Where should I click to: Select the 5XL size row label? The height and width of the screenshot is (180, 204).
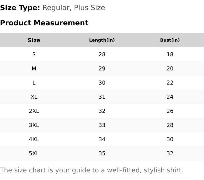pyautogui.click(x=34, y=153)
